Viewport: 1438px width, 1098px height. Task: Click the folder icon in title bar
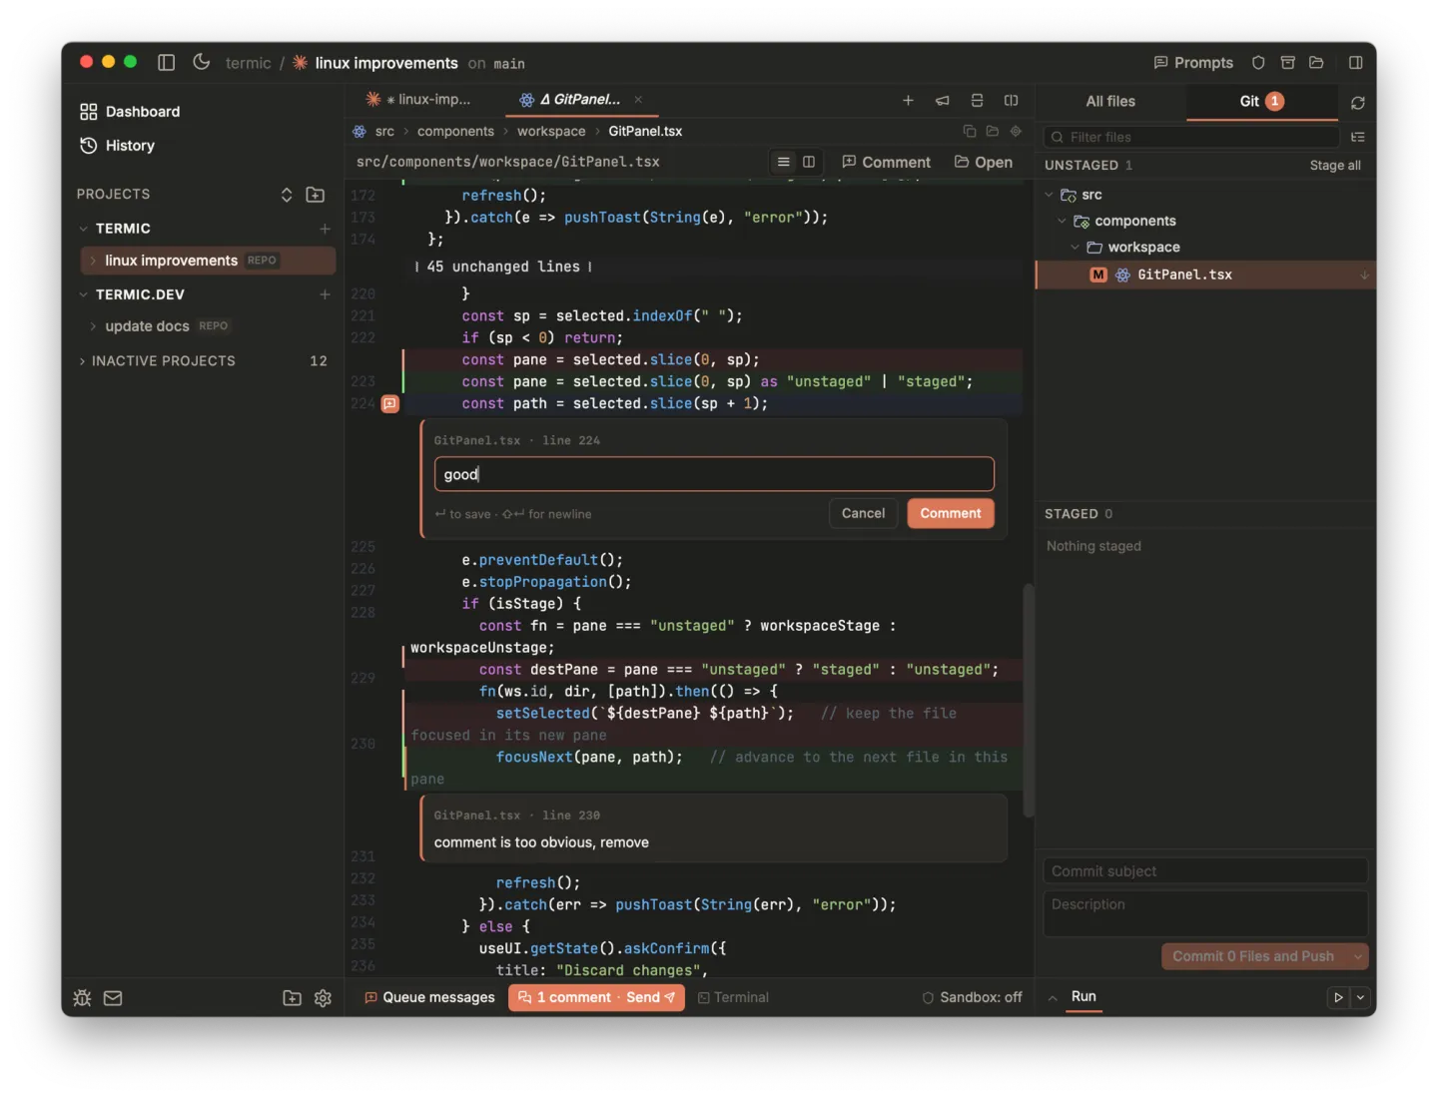(x=1316, y=62)
